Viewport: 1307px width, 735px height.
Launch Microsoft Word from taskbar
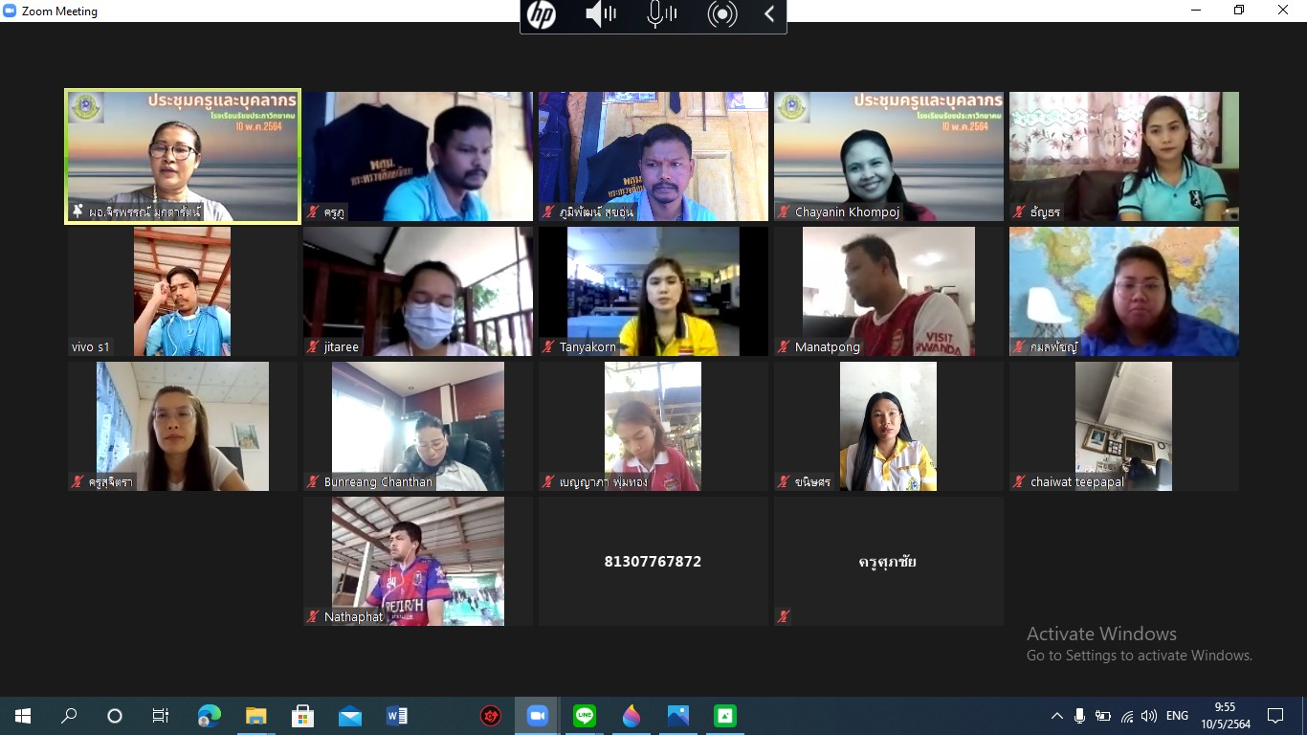[x=396, y=716]
